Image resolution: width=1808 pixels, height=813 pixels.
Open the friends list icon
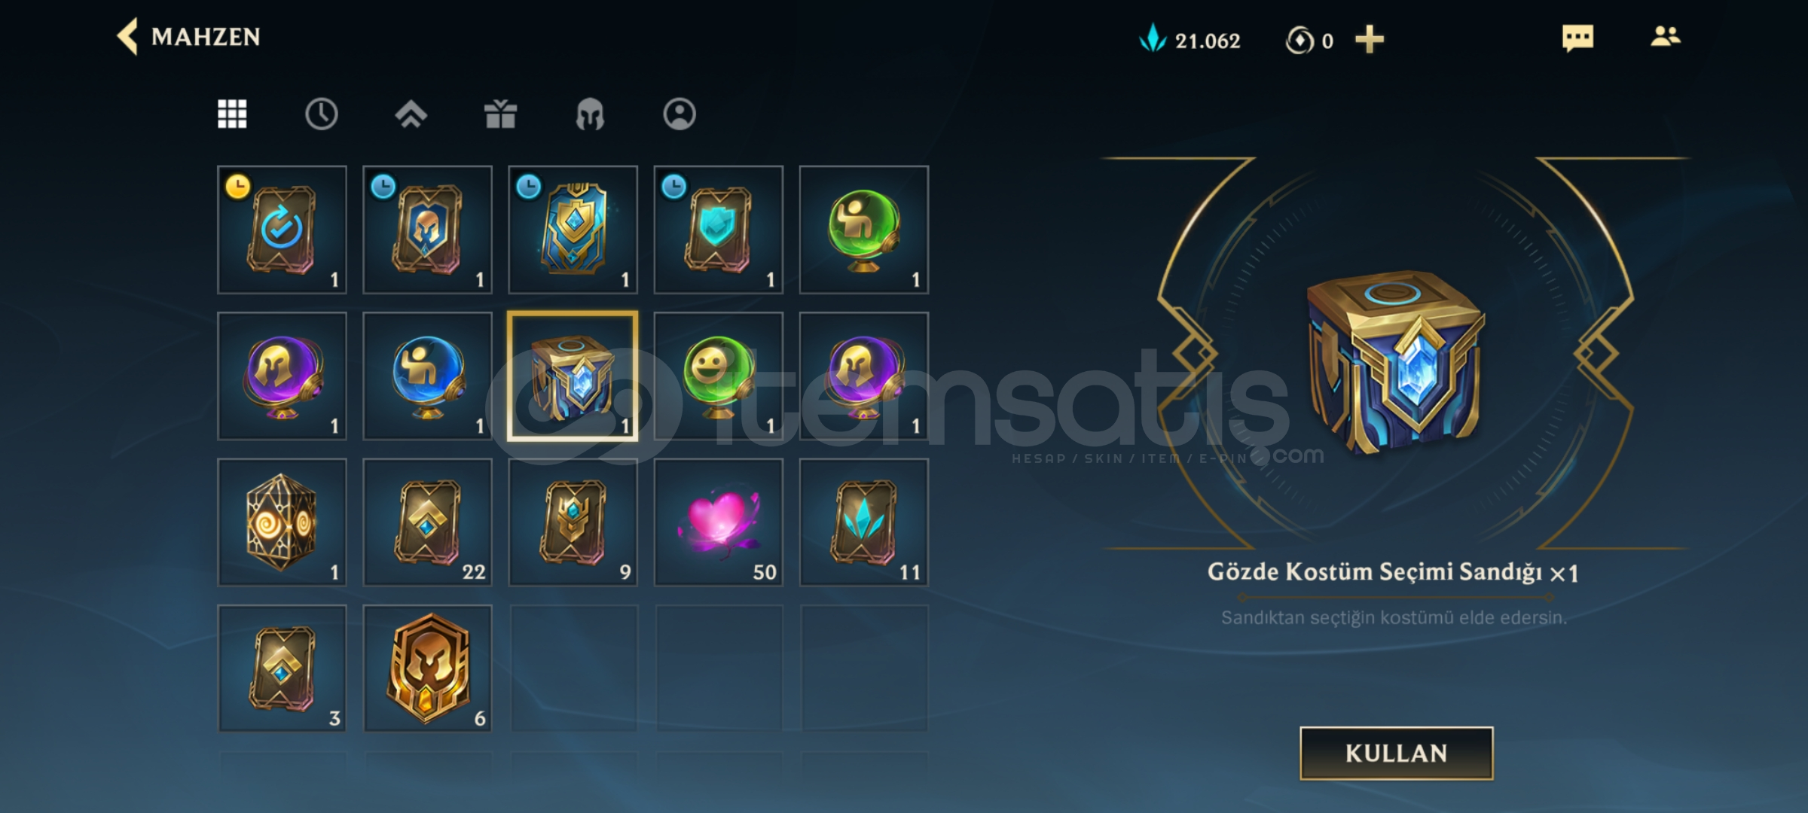(x=1665, y=37)
